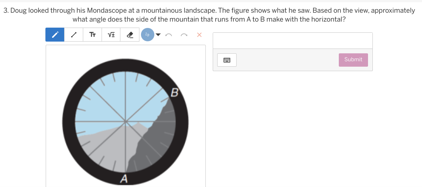The image size is (422, 187).
Task: Select the pencil freehand drawing tool
Action: pos(55,35)
